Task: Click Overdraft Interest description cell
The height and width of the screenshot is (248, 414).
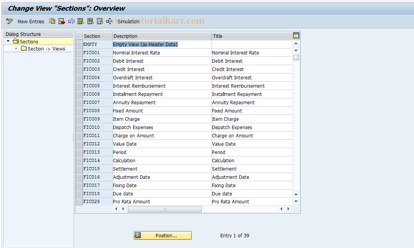Action: pyautogui.click(x=162, y=77)
